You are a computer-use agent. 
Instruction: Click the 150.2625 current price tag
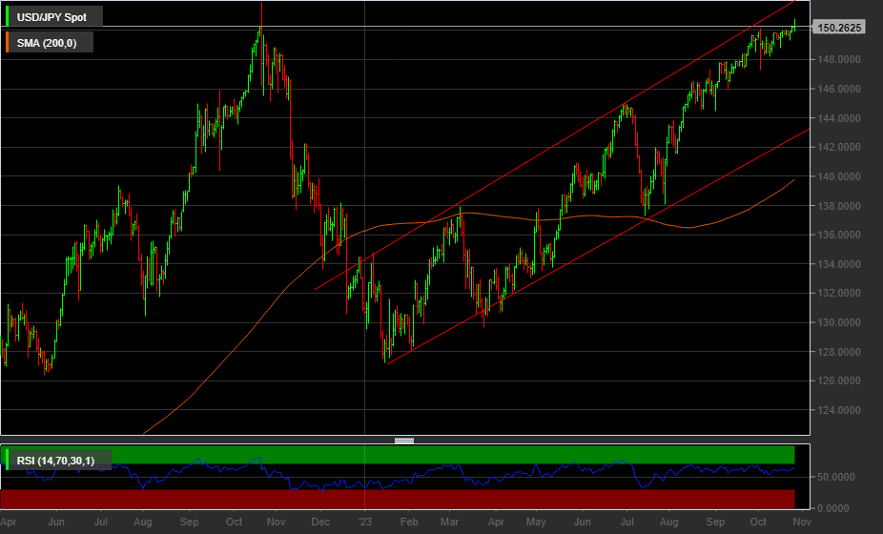(839, 28)
